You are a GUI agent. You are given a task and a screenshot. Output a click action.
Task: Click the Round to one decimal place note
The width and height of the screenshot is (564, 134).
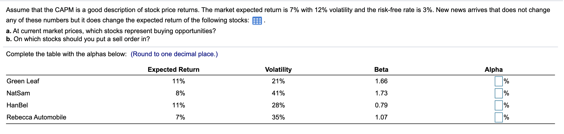(x=174, y=54)
